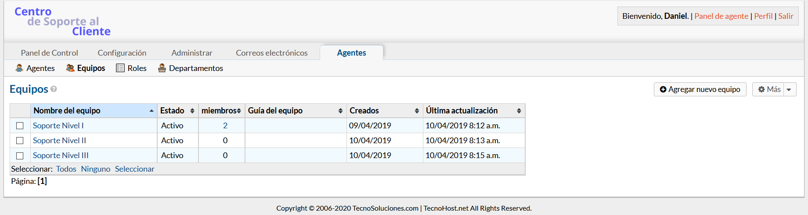Click the Centro de Soporte al Cliente logo
Viewport: 808px width, 215px height.
(62, 21)
